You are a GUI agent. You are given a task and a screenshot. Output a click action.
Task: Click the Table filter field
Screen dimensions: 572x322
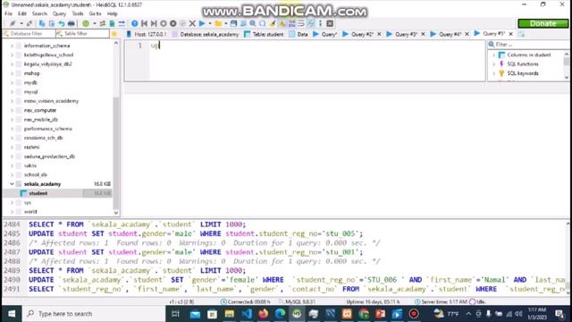(83, 34)
